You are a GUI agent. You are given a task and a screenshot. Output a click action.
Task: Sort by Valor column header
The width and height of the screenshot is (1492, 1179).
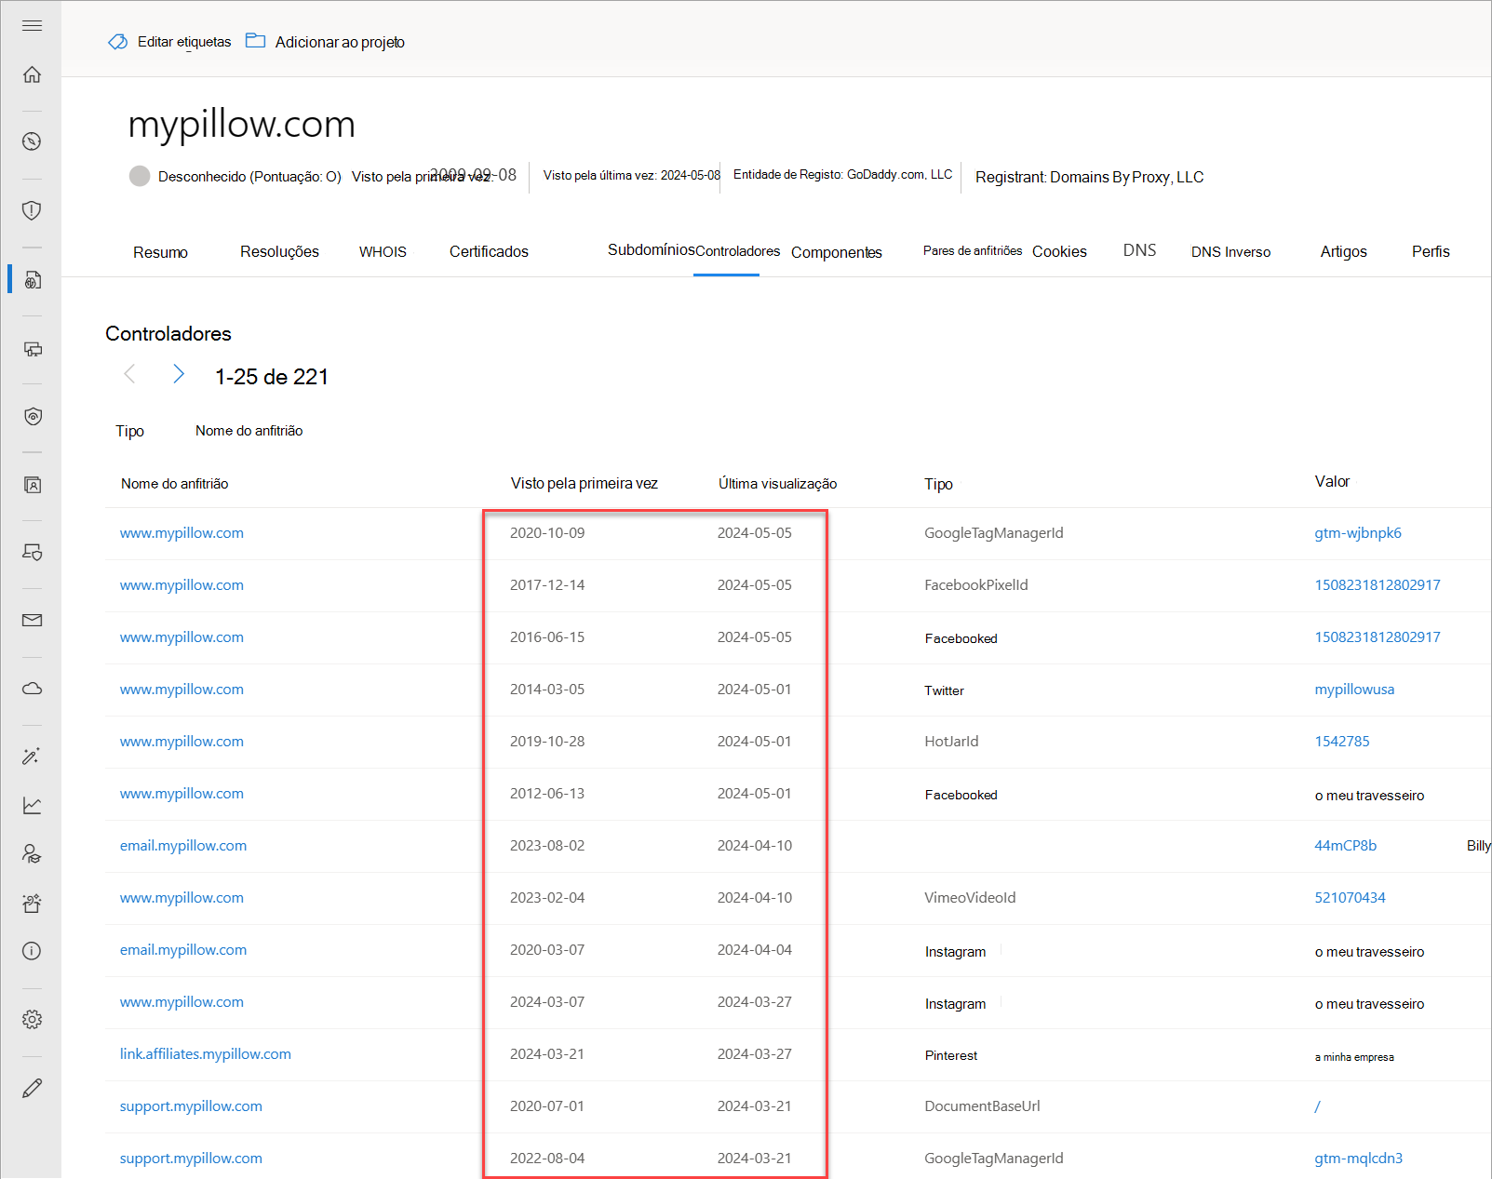(1332, 481)
